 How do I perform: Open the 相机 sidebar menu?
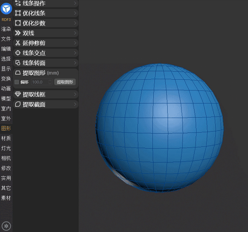[x=6, y=158]
